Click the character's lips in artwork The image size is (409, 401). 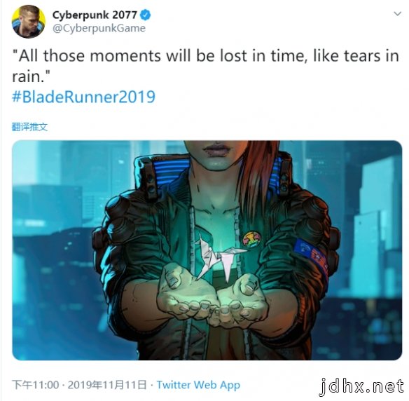216,149
